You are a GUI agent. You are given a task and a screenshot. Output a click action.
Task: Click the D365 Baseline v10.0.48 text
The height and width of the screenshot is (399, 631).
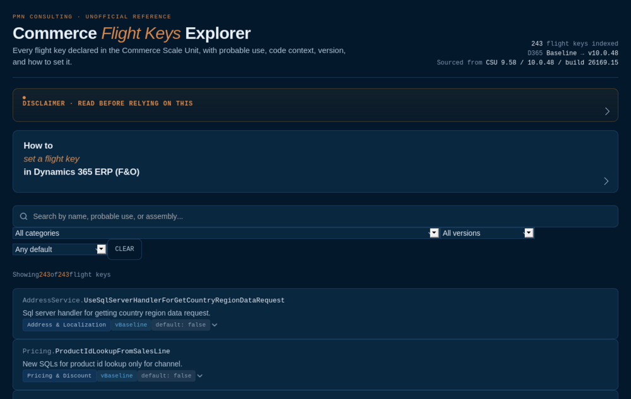pyautogui.click(x=573, y=53)
